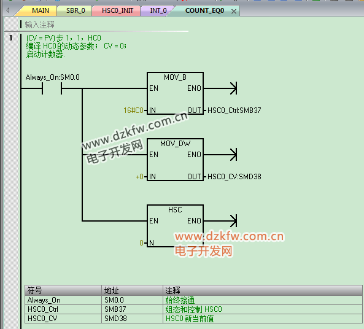Select the Always_On:SM0.0 contact
Viewport: 364px width, 329px height.
[52, 88]
